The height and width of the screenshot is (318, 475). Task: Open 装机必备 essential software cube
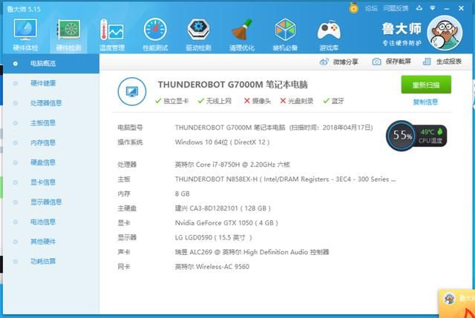point(285,35)
